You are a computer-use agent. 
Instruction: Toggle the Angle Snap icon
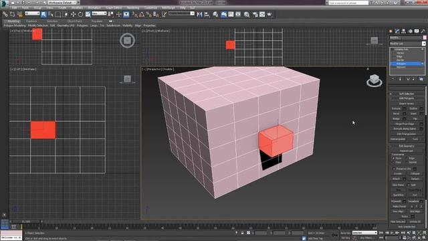(x=142, y=14)
